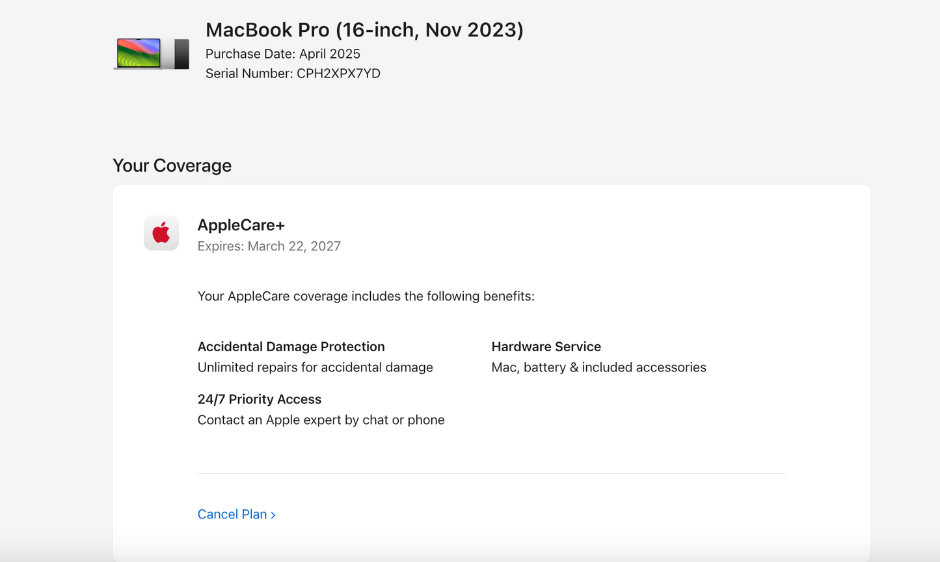Select the AppleCare+ plan name label
Viewport: 940px width, 562px height.
pyautogui.click(x=241, y=224)
